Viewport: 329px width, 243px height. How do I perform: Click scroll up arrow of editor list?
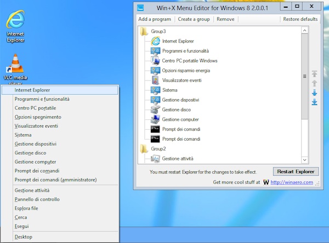tap(305, 31)
